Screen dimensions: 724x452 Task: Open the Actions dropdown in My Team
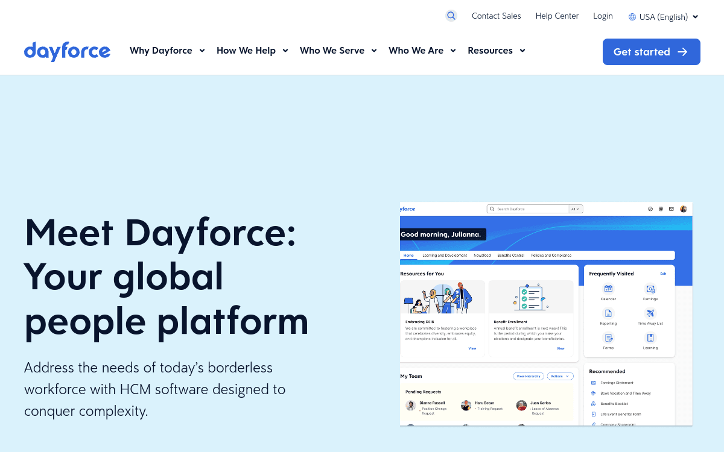(x=560, y=376)
